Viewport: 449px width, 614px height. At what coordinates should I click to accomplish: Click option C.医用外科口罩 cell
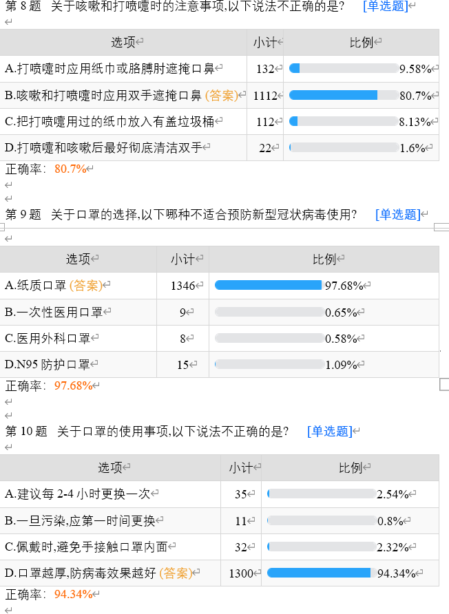tap(48, 339)
